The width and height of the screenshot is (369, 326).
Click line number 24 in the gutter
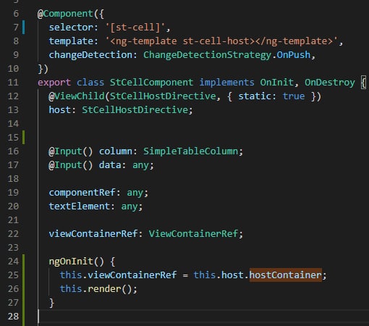(13, 262)
